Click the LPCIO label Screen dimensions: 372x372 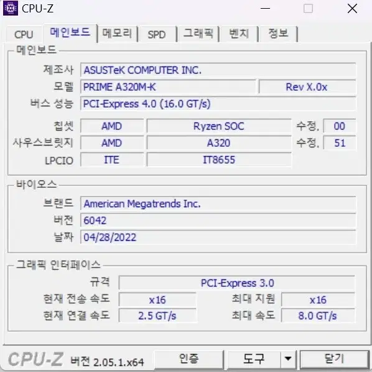pyautogui.click(x=59, y=160)
